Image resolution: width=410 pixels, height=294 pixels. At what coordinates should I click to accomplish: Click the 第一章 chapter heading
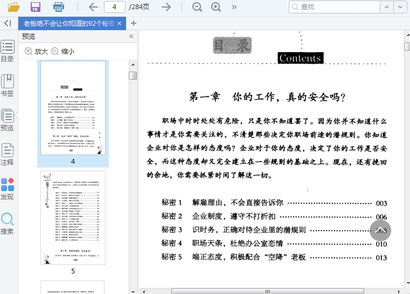tap(267, 97)
